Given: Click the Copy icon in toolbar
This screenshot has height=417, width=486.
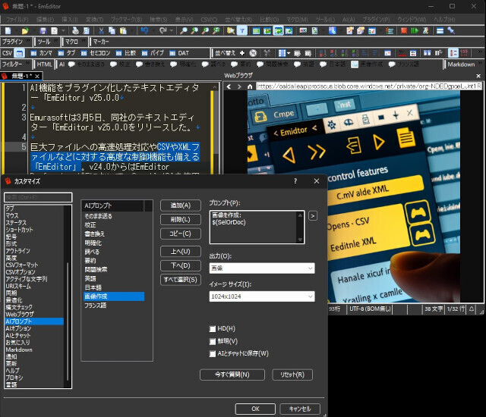Looking at the screenshot, I should pyautogui.click(x=112, y=30).
